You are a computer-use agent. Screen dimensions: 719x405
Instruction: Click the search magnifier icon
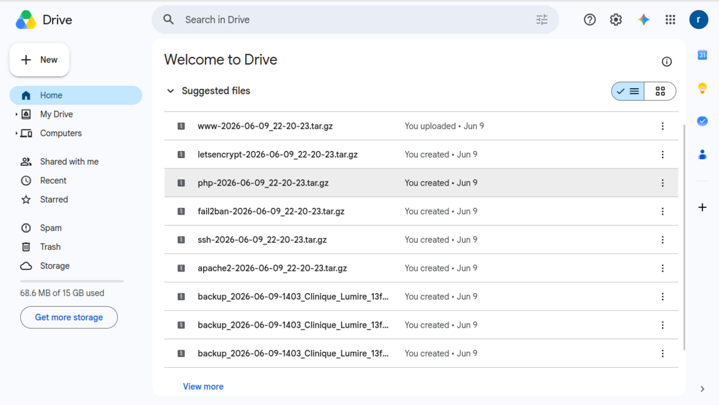(169, 20)
